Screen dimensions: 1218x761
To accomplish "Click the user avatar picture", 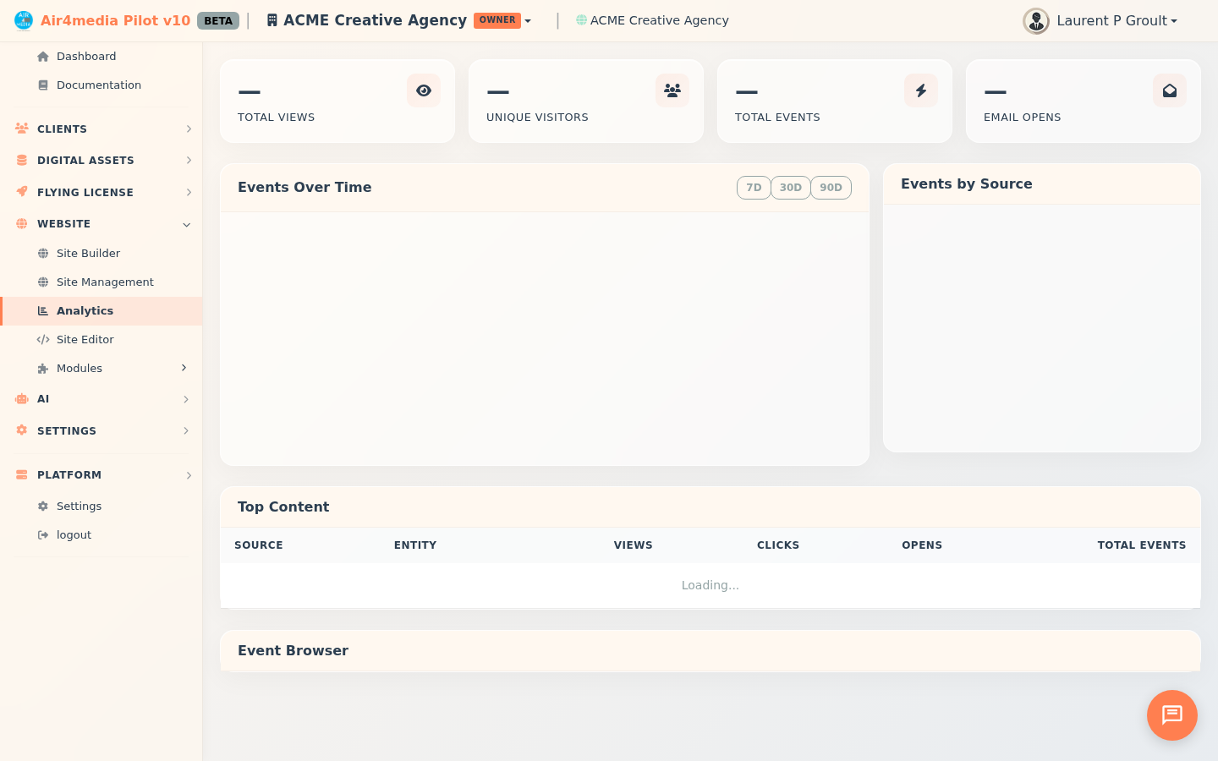I will (1035, 21).
